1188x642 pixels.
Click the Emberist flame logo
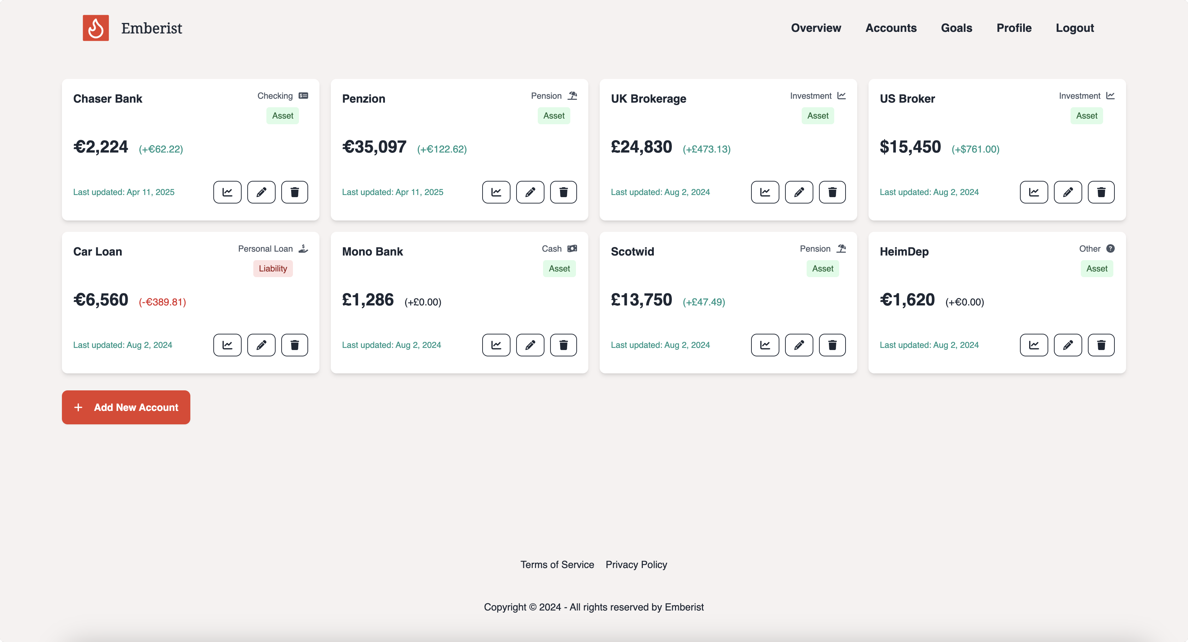click(96, 28)
